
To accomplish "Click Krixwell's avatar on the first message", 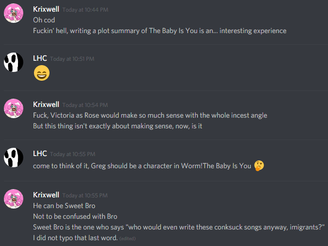I will click(x=14, y=13).
